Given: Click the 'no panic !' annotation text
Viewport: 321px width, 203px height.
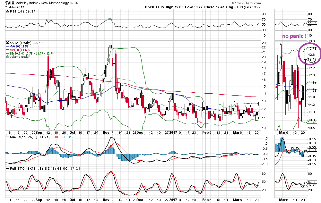Looking at the screenshot, I should pos(294,36).
